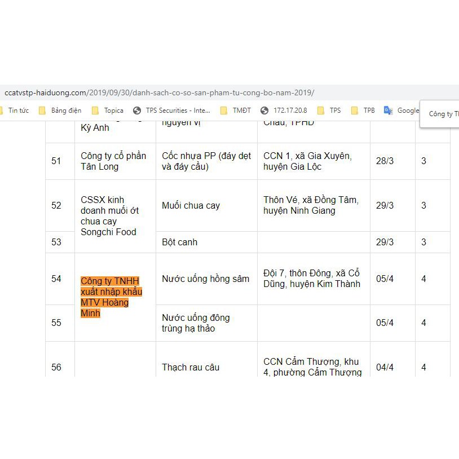
Task: Click the Nước uống đông trùng hạ thảo cell
Action: 196,323
